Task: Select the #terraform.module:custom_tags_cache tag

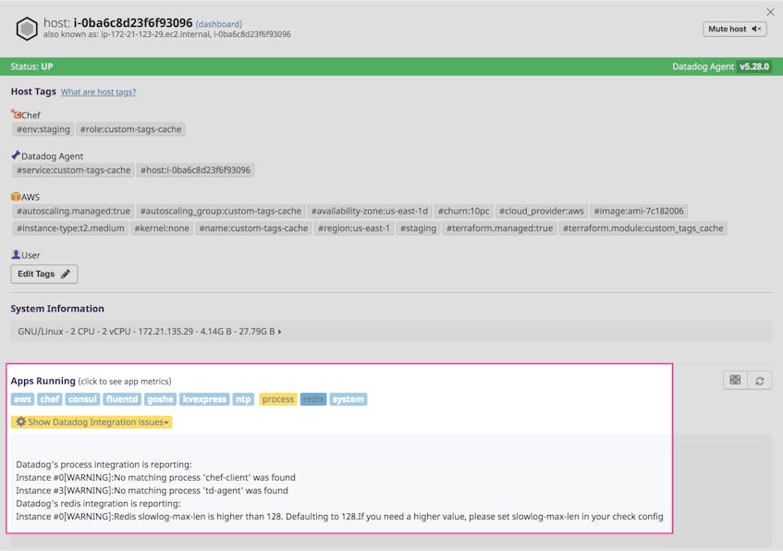Action: click(x=643, y=228)
